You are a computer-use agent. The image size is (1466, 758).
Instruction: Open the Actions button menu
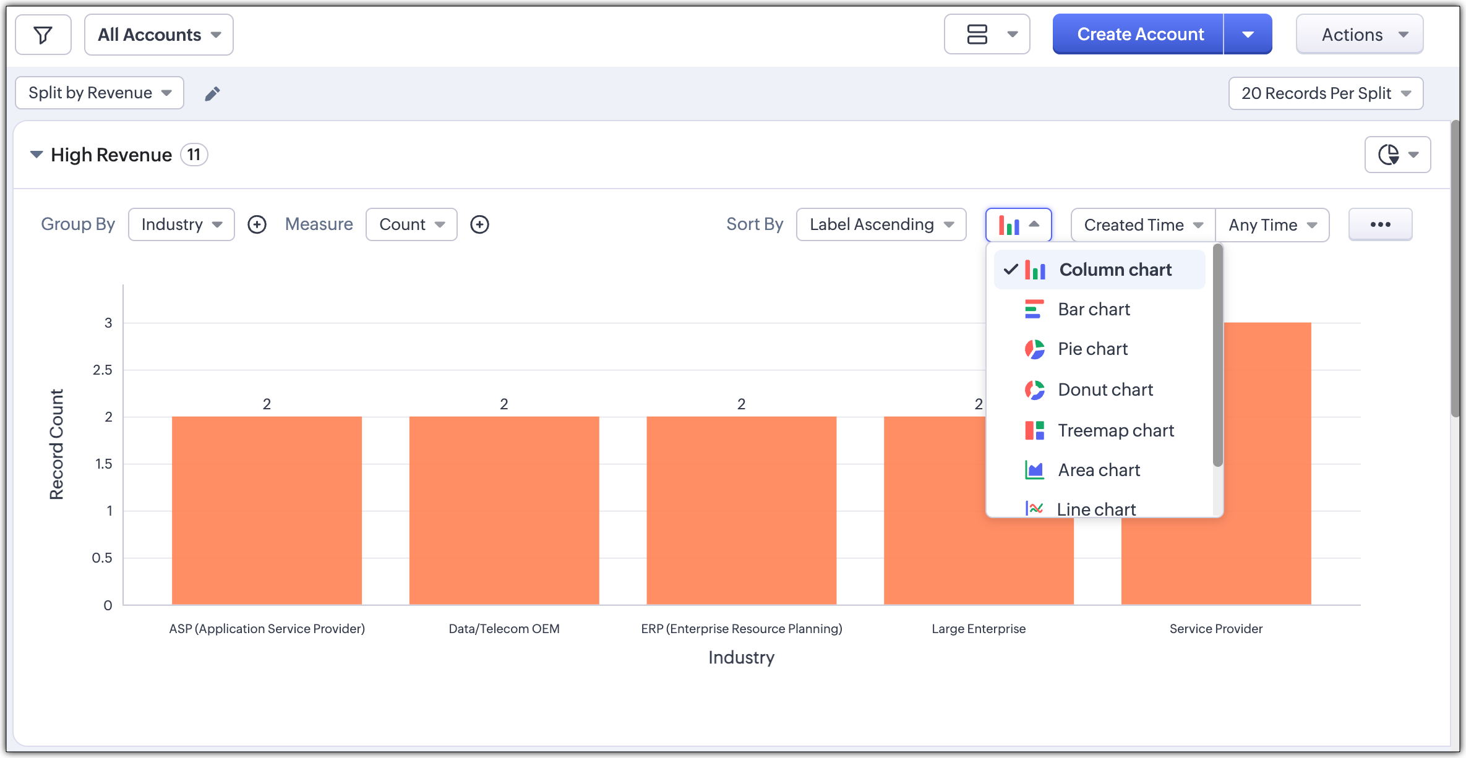pos(1359,35)
